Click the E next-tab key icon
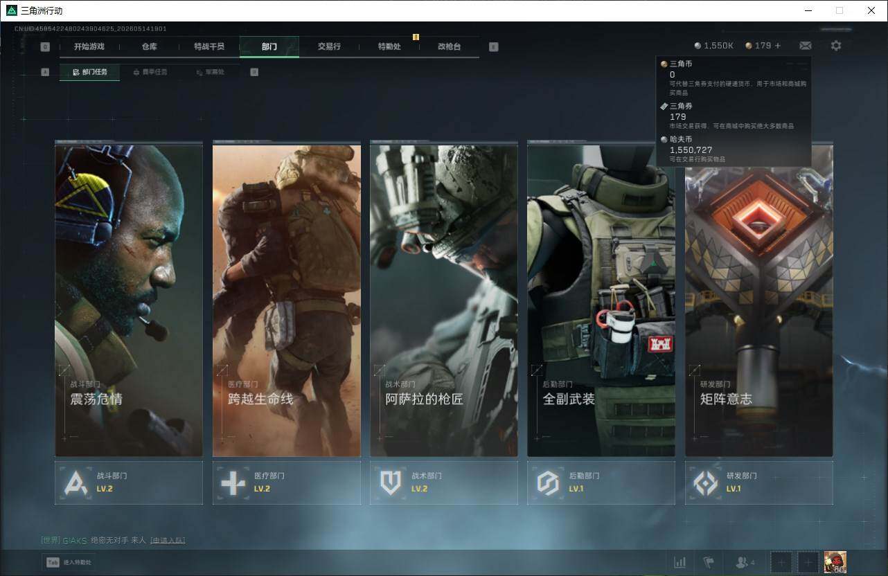 pos(493,47)
